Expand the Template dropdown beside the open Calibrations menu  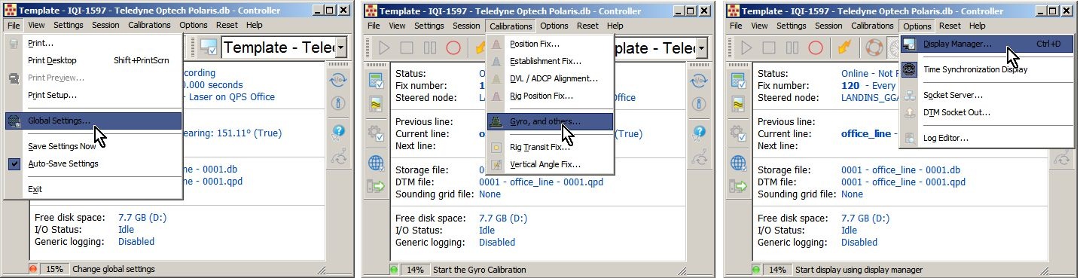tap(700, 47)
